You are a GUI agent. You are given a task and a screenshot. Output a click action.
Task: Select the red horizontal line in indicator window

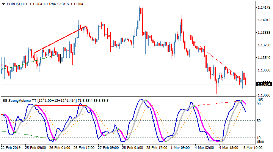pyautogui.click(x=61, y=105)
